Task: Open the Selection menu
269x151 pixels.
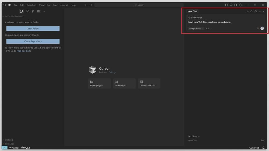Action: point(31,5)
